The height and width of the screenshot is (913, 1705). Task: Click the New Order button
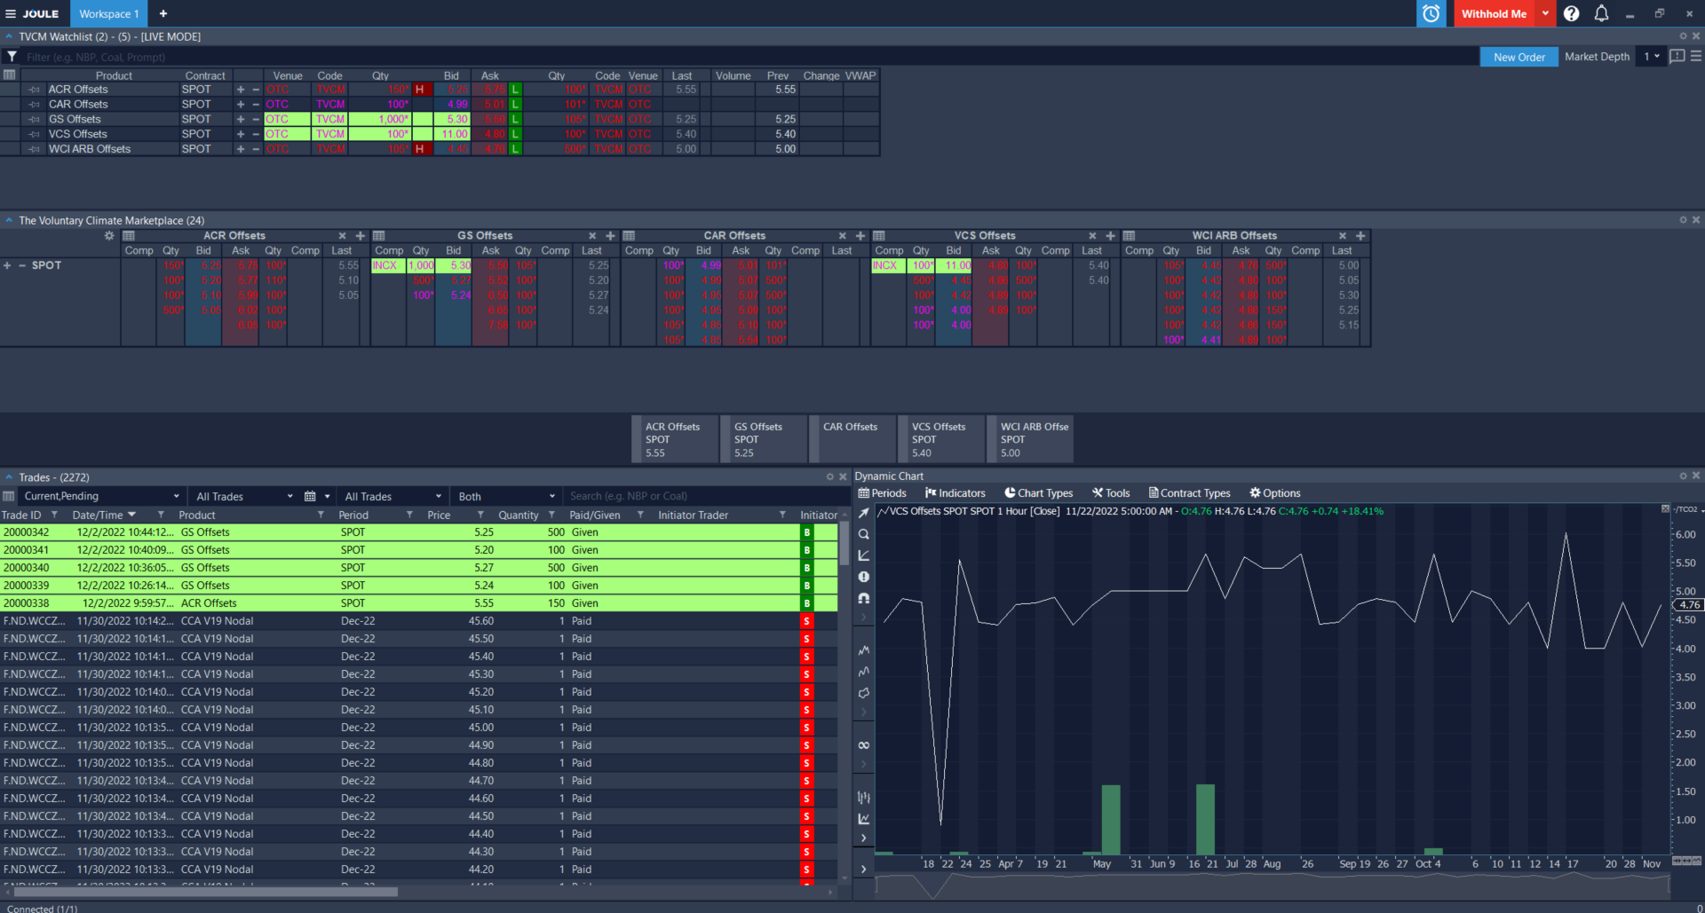coord(1519,57)
